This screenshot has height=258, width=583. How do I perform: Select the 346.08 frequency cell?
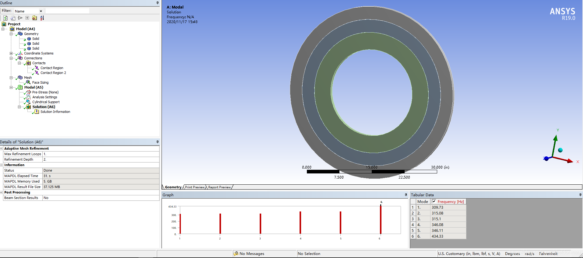coord(448,225)
